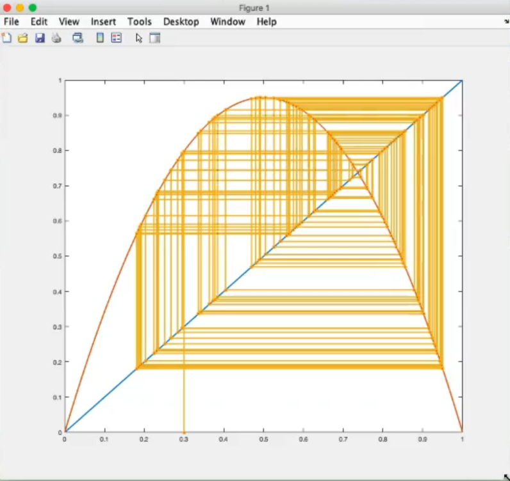510x481 pixels.
Task: Click the Figure 1 window title bar
Action: (255, 7)
